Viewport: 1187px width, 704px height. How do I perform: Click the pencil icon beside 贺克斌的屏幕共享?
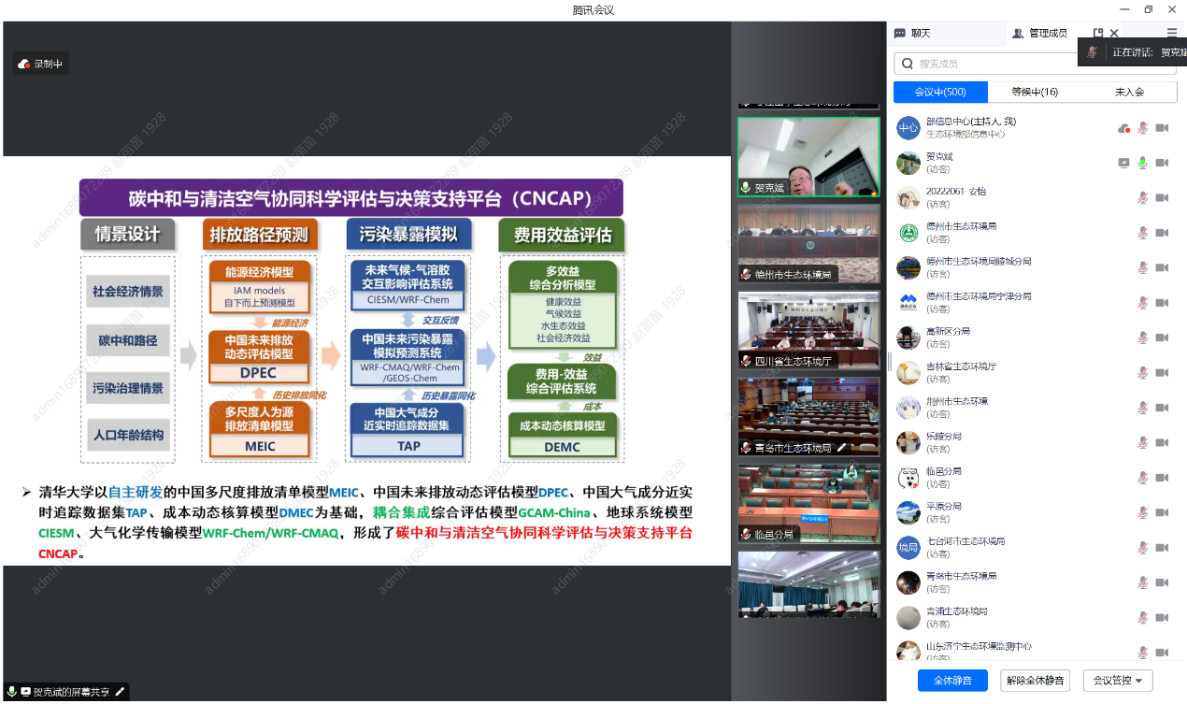point(120,692)
